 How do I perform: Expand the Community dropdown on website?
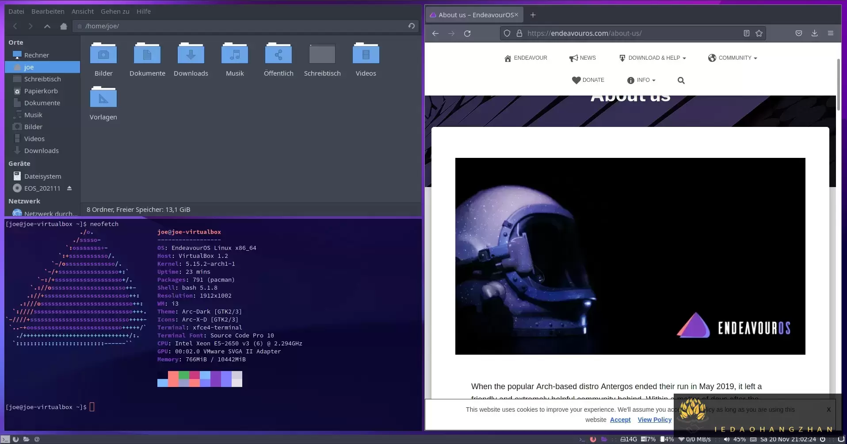tap(733, 58)
